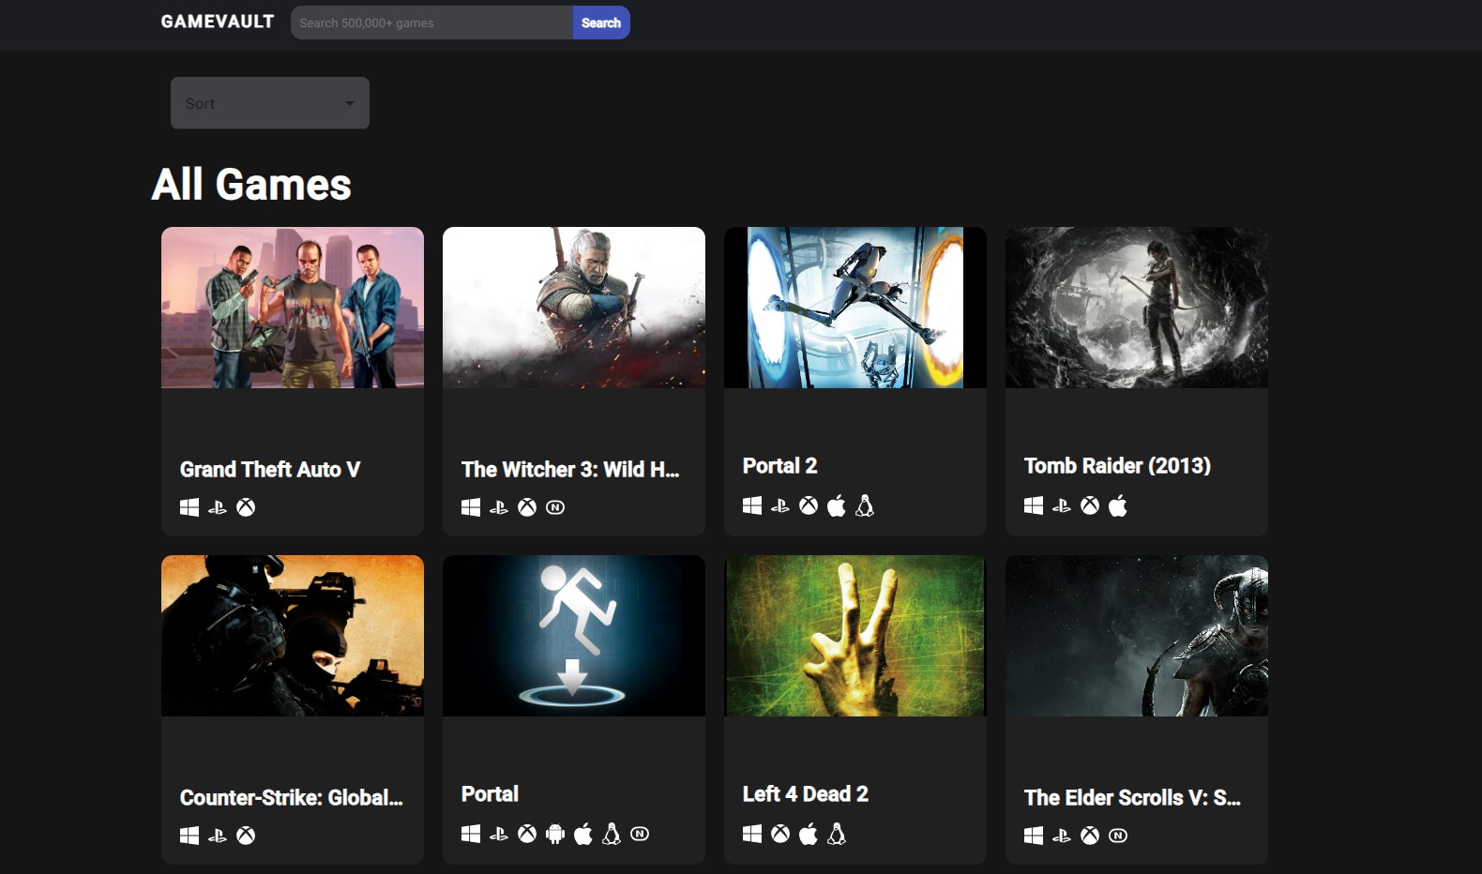Select the Windows icon under Left 4 Dead 2
Screen dimensions: 1482x874
pos(752,834)
